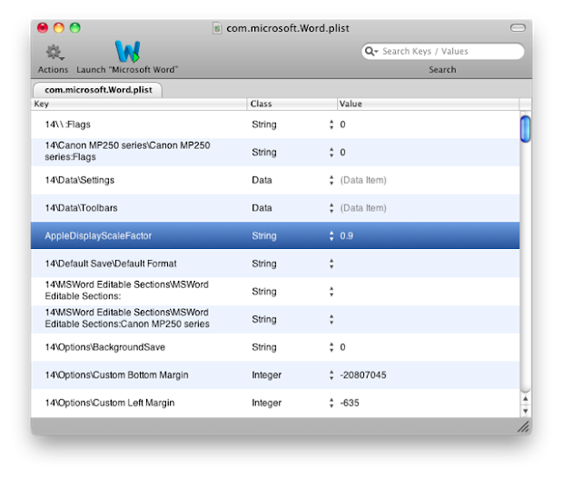563x478 pixels.
Task: Click the window resize grip corner
Action: pos(524,426)
